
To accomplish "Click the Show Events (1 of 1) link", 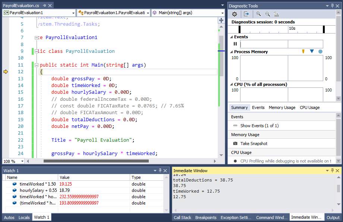I will [x=259, y=126].
